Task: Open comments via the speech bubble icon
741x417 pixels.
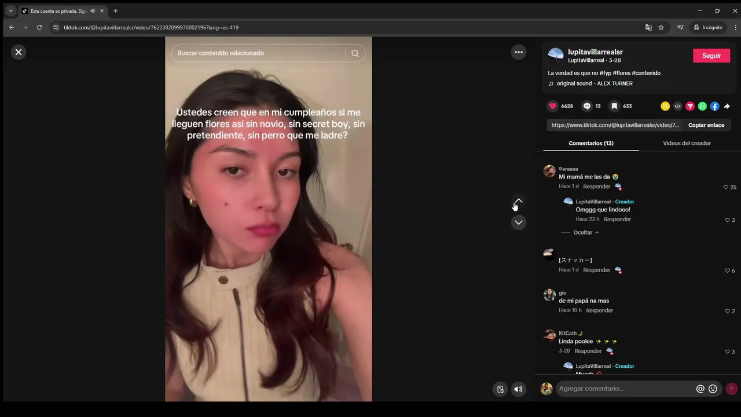Action: tap(587, 106)
